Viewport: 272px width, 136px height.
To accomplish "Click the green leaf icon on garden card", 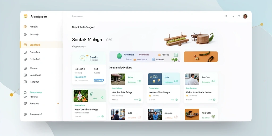I will (91, 94).
